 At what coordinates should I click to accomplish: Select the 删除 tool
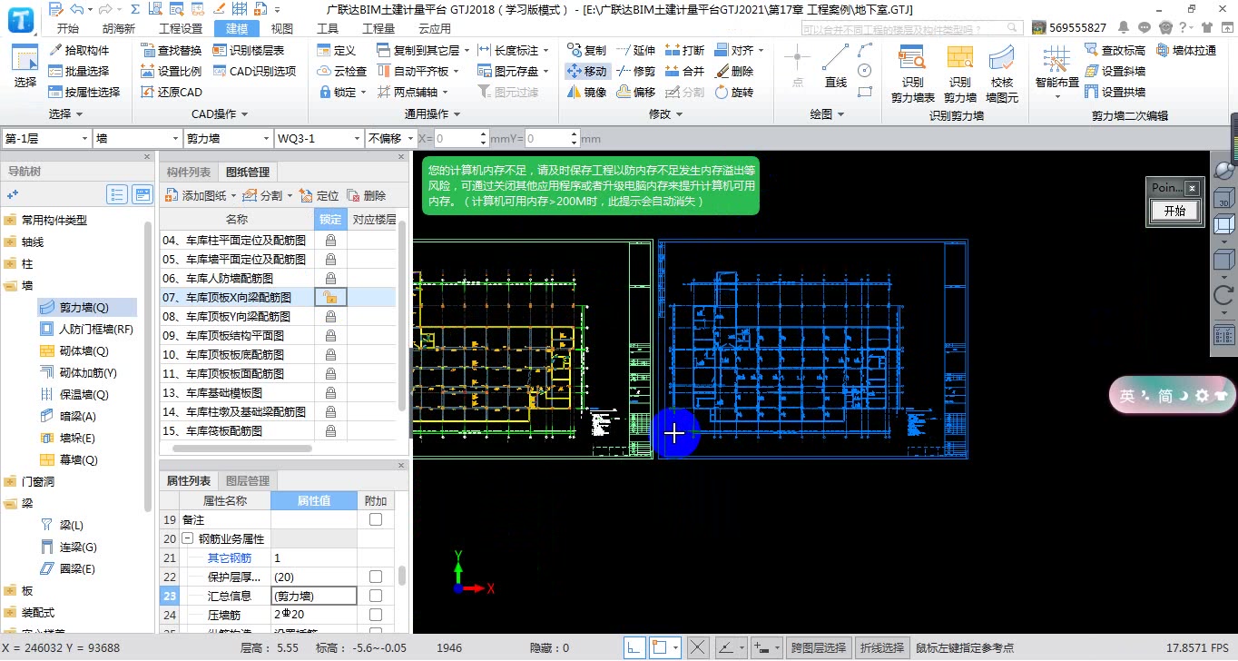(x=734, y=71)
